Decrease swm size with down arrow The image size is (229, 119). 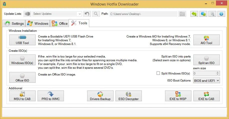coord(218,74)
